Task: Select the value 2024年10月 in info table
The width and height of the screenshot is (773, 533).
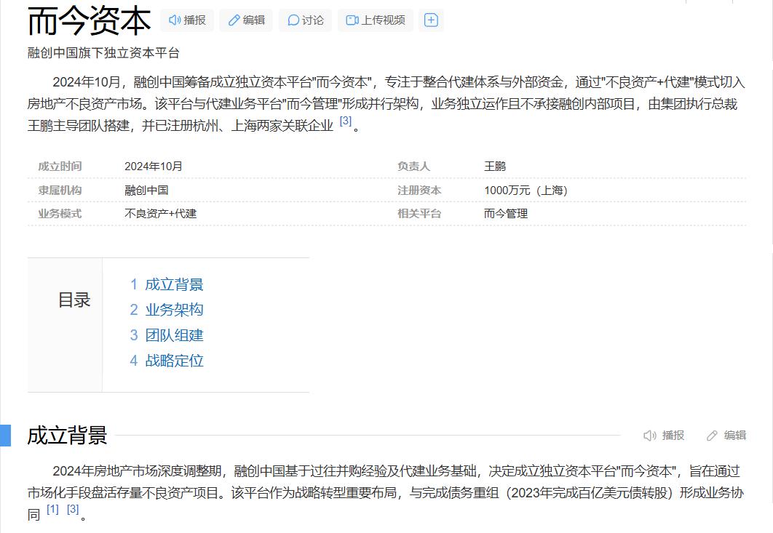Action: tap(154, 167)
